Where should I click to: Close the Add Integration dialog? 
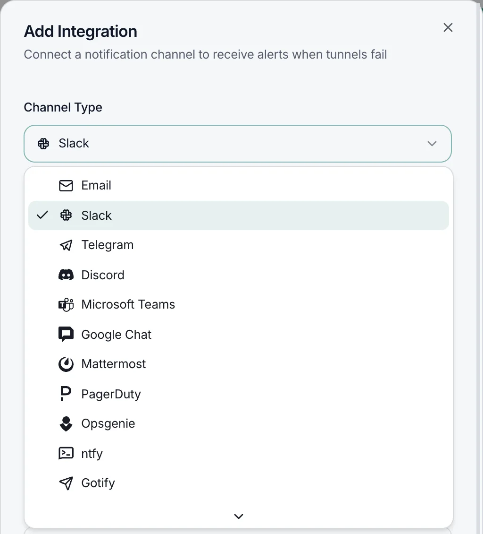pyautogui.click(x=448, y=27)
